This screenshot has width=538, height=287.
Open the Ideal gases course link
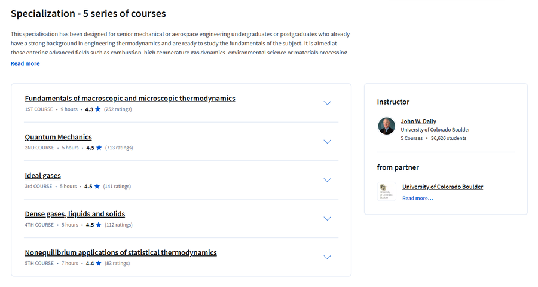pos(43,175)
